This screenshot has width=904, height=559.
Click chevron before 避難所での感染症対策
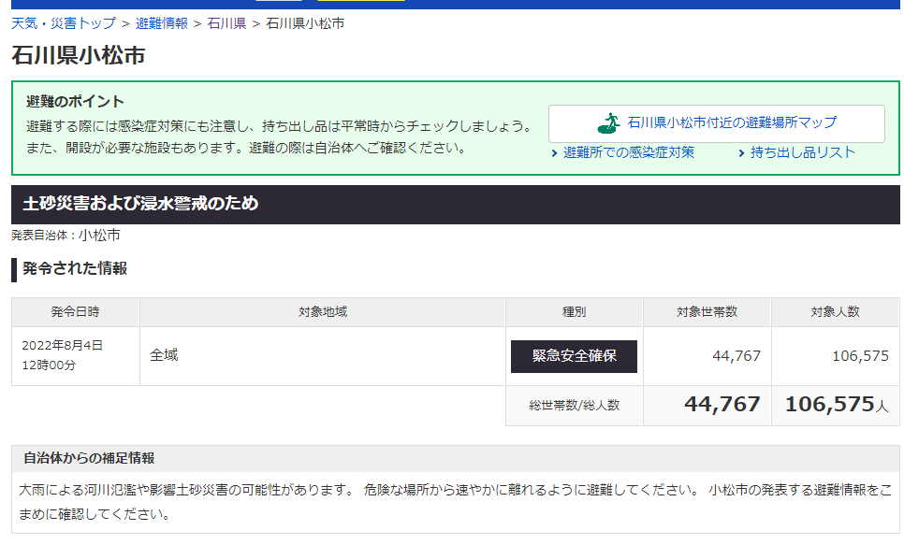coord(554,153)
